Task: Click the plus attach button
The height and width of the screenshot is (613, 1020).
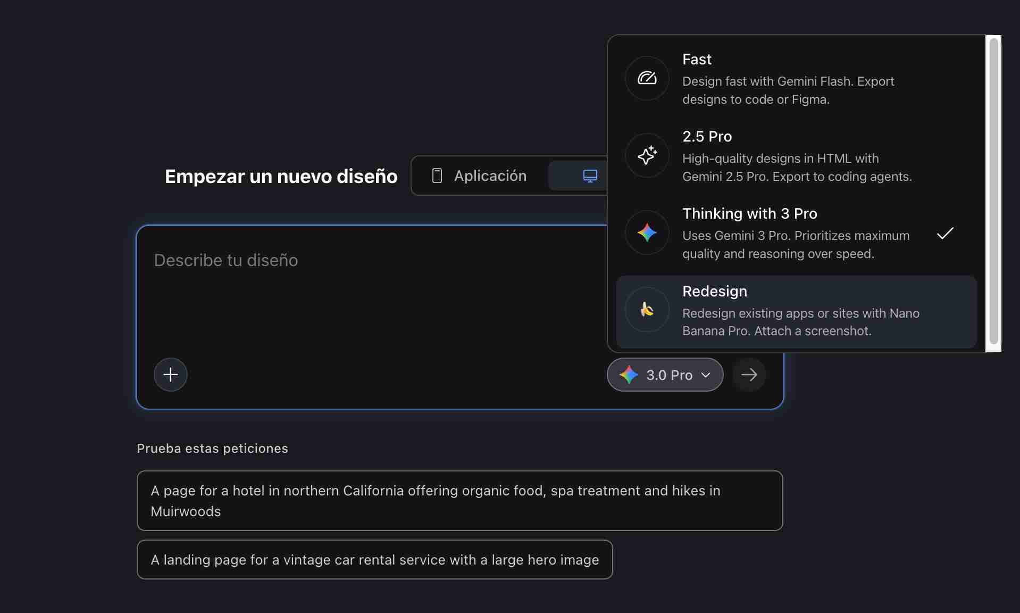Action: pos(171,375)
